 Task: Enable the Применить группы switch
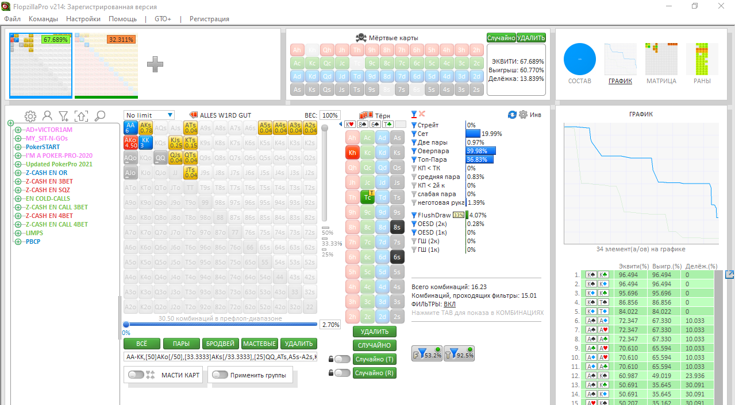tap(220, 375)
